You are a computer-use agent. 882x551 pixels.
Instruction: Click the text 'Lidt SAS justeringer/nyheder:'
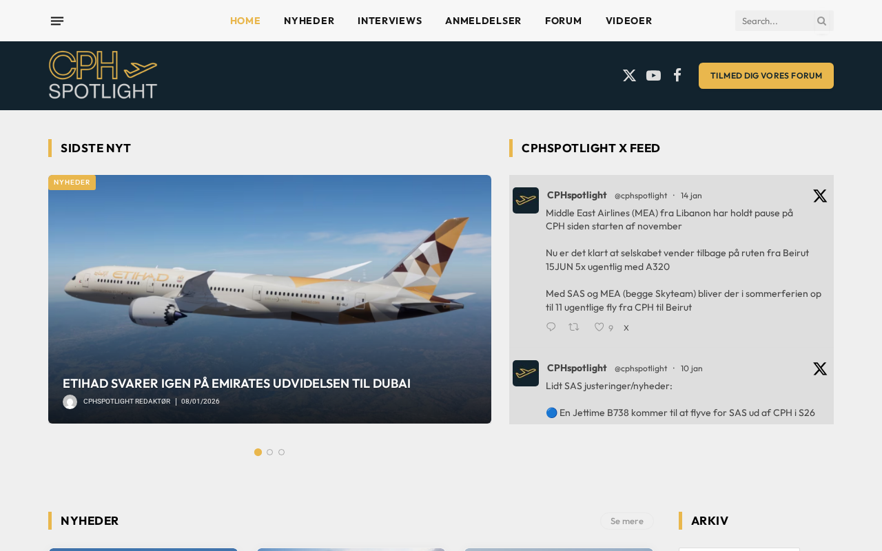pyautogui.click(x=609, y=386)
